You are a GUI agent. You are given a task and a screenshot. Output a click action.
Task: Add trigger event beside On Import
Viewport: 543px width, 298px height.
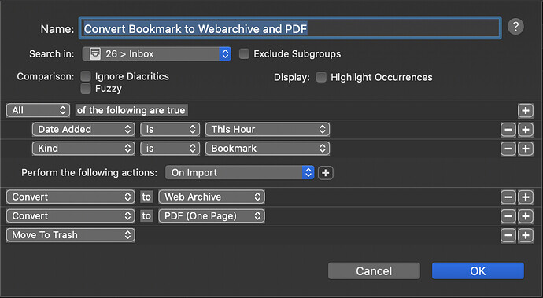(x=326, y=173)
